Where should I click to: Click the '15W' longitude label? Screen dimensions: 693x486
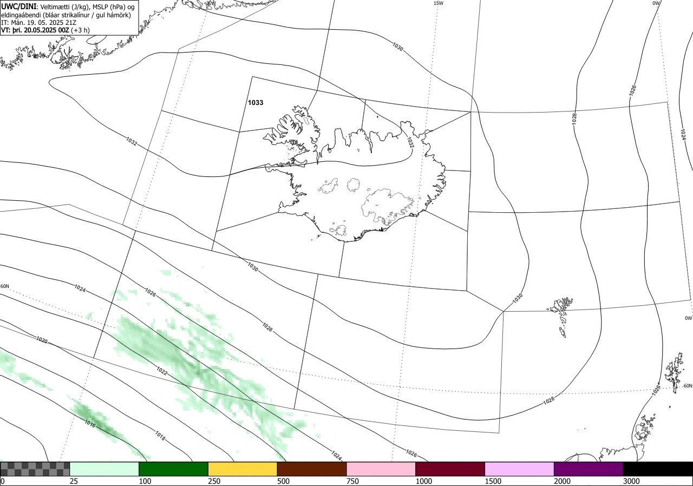pyautogui.click(x=439, y=3)
